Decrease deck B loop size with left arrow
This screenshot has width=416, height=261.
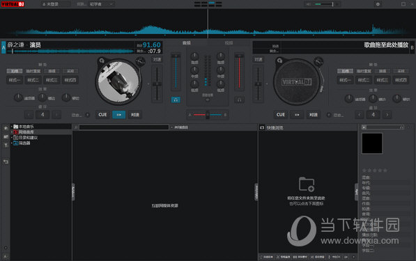point(360,115)
